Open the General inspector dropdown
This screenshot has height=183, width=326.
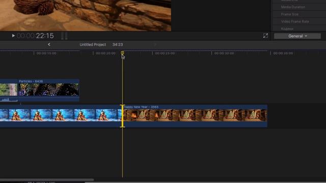[x=297, y=36]
